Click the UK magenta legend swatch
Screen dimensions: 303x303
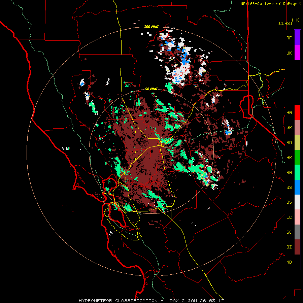coord(297,53)
